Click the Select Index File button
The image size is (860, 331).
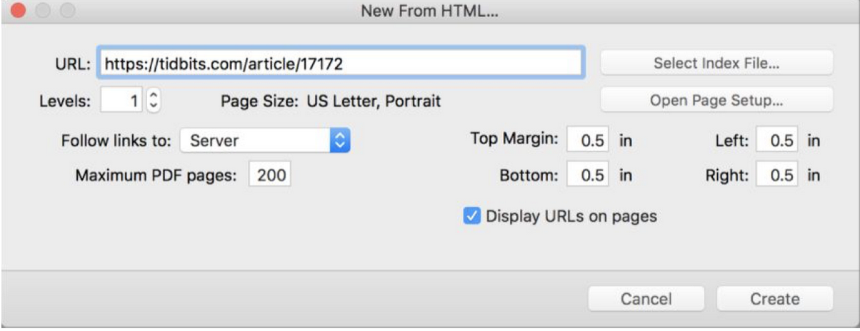[716, 63]
